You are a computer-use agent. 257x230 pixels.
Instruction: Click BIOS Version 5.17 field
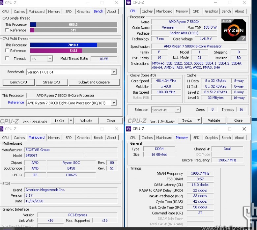[x=71, y=195]
